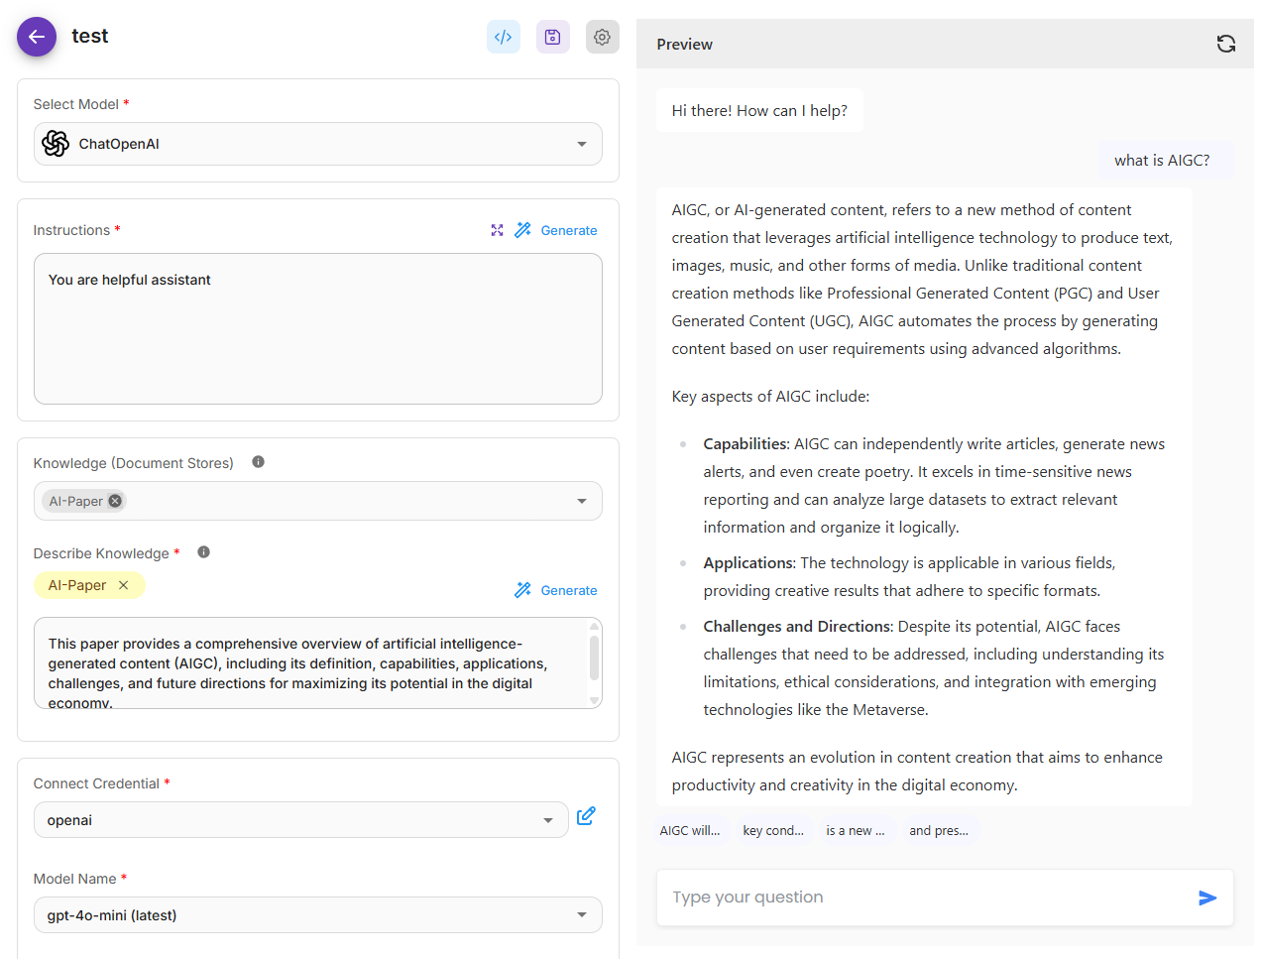The height and width of the screenshot is (959, 1262).
Task: Select the suggested prompt starting with AIGC will
Action: 689,830
